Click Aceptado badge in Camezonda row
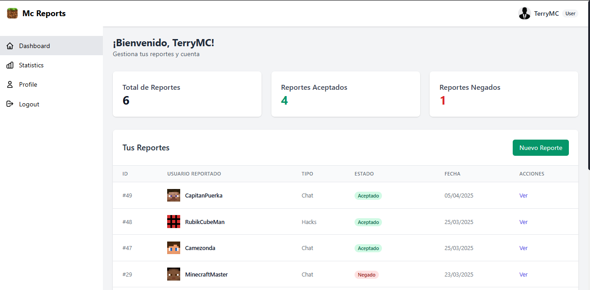Image resolution: width=590 pixels, height=290 pixels. tap(368, 248)
